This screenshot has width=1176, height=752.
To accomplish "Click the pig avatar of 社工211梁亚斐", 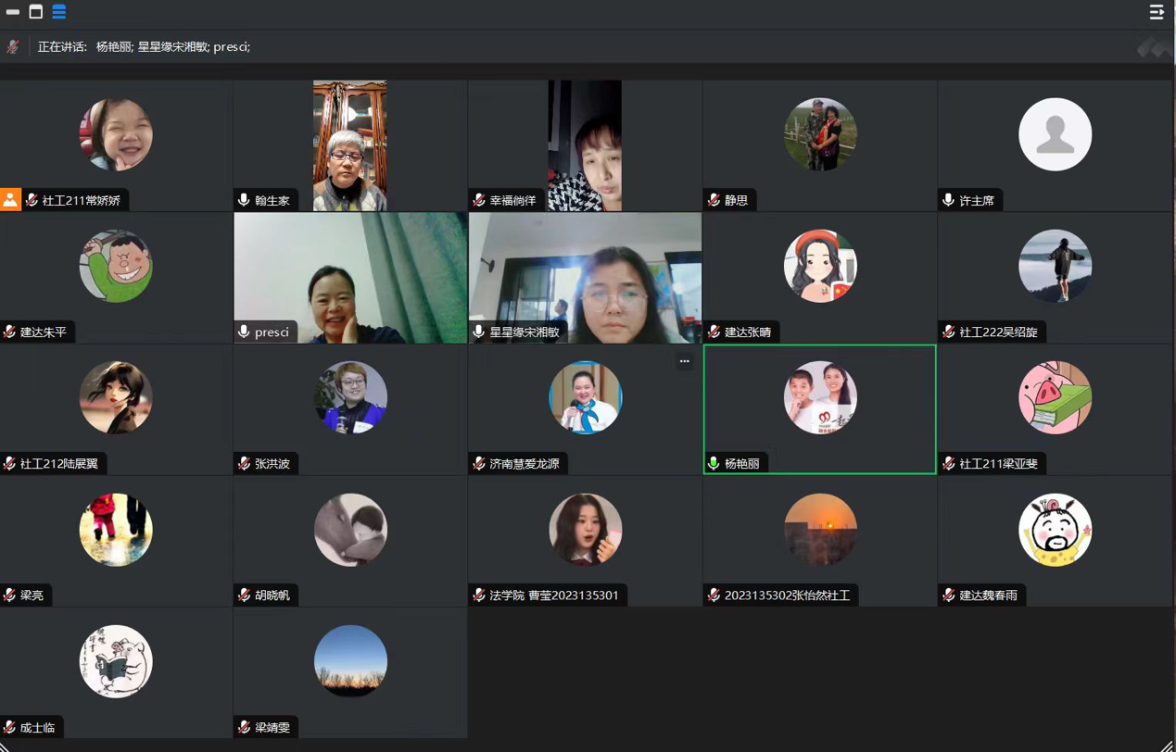I will 1055,397.
